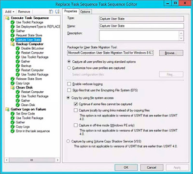Click the green check icon beside Capture User State step

pos(13,40)
